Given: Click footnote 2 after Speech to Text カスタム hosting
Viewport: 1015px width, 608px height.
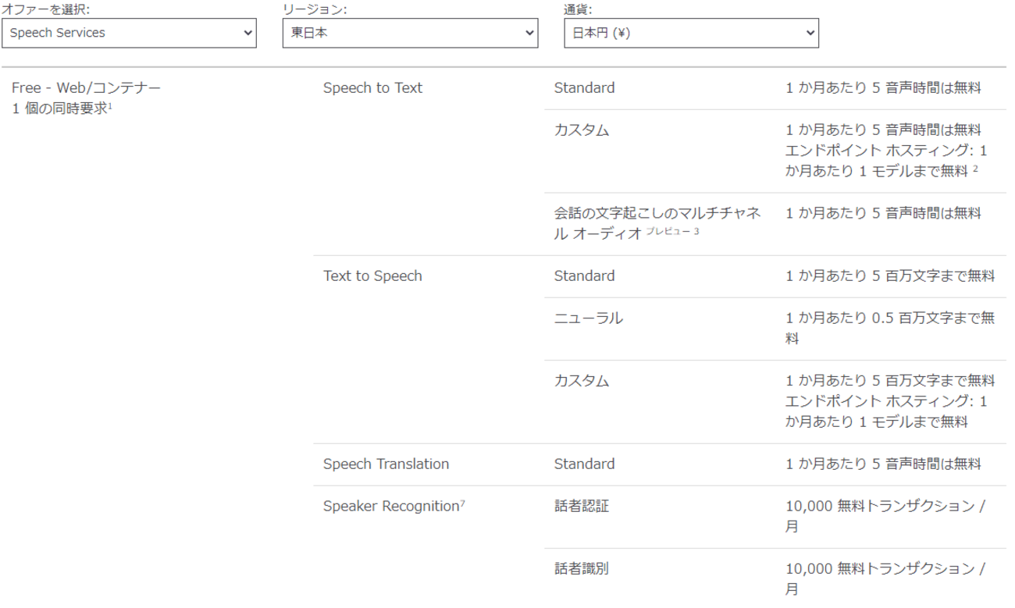Looking at the screenshot, I should tap(975, 169).
